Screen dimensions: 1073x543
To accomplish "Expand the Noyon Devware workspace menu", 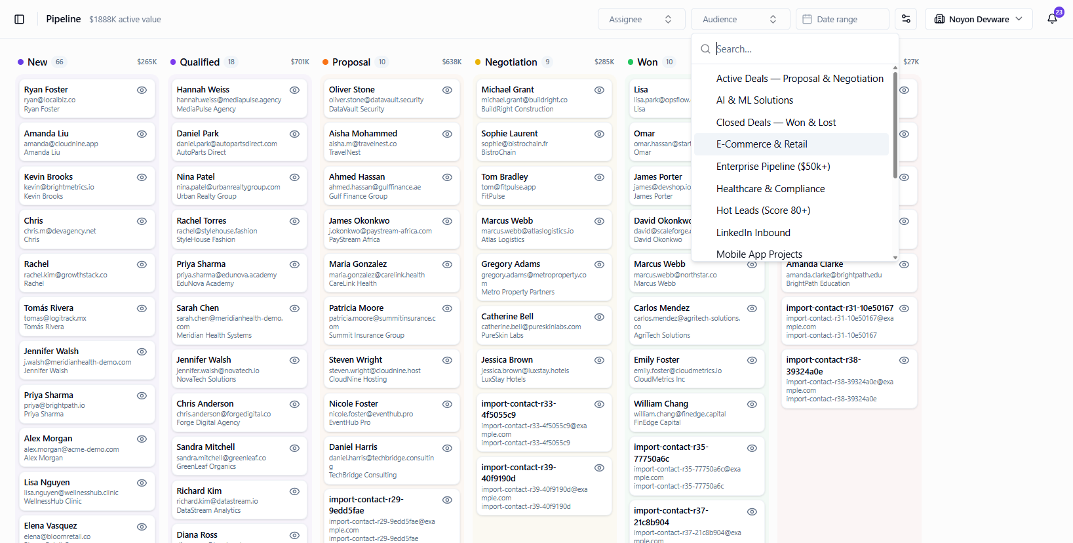I will (979, 19).
